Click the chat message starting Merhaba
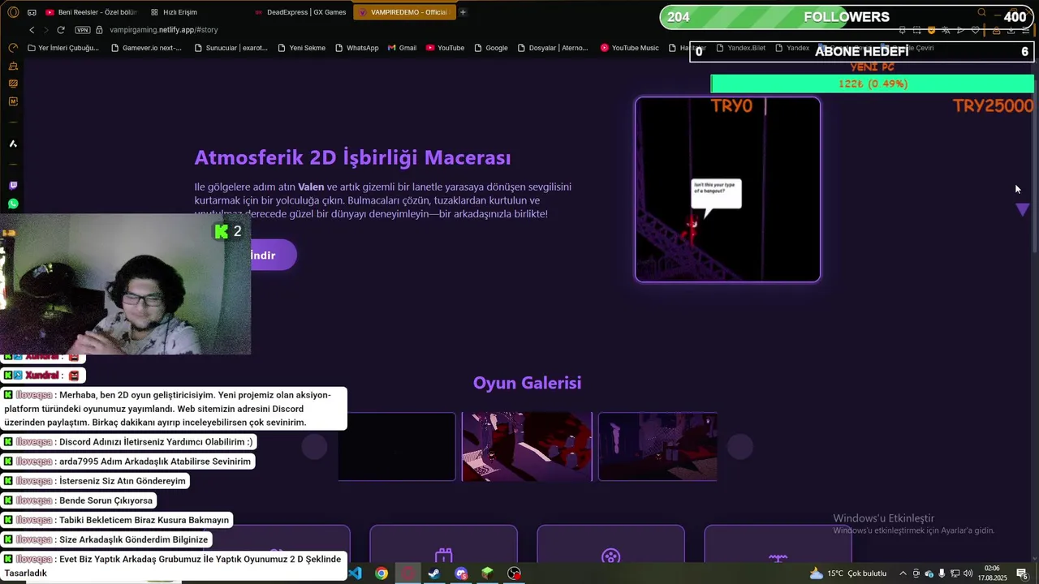Screen dimensions: 1039x584 click(174, 409)
